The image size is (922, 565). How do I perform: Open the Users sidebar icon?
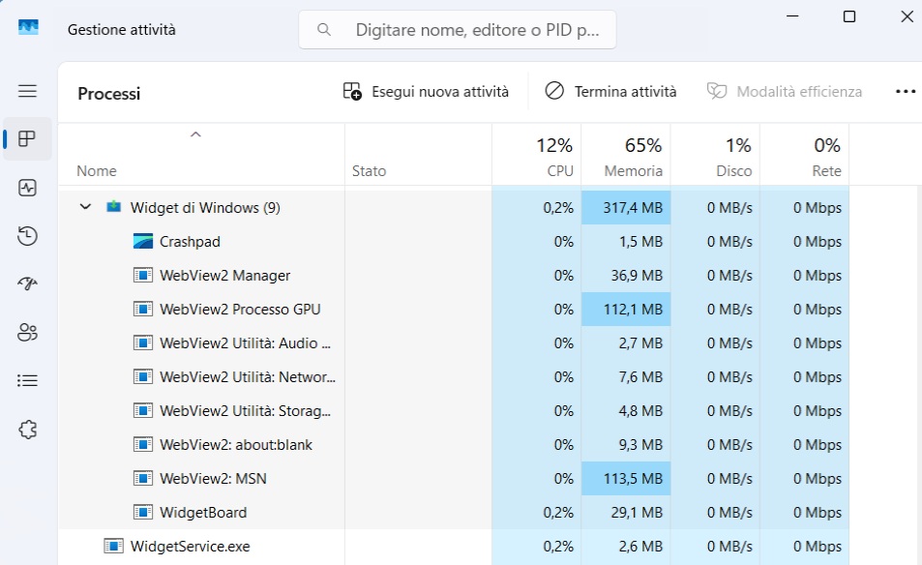(27, 332)
